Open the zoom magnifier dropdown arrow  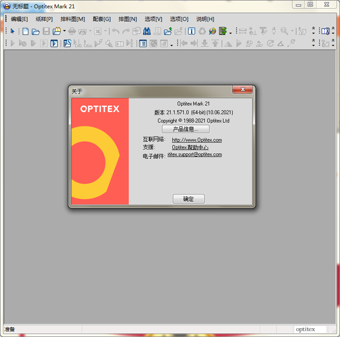tap(292, 31)
